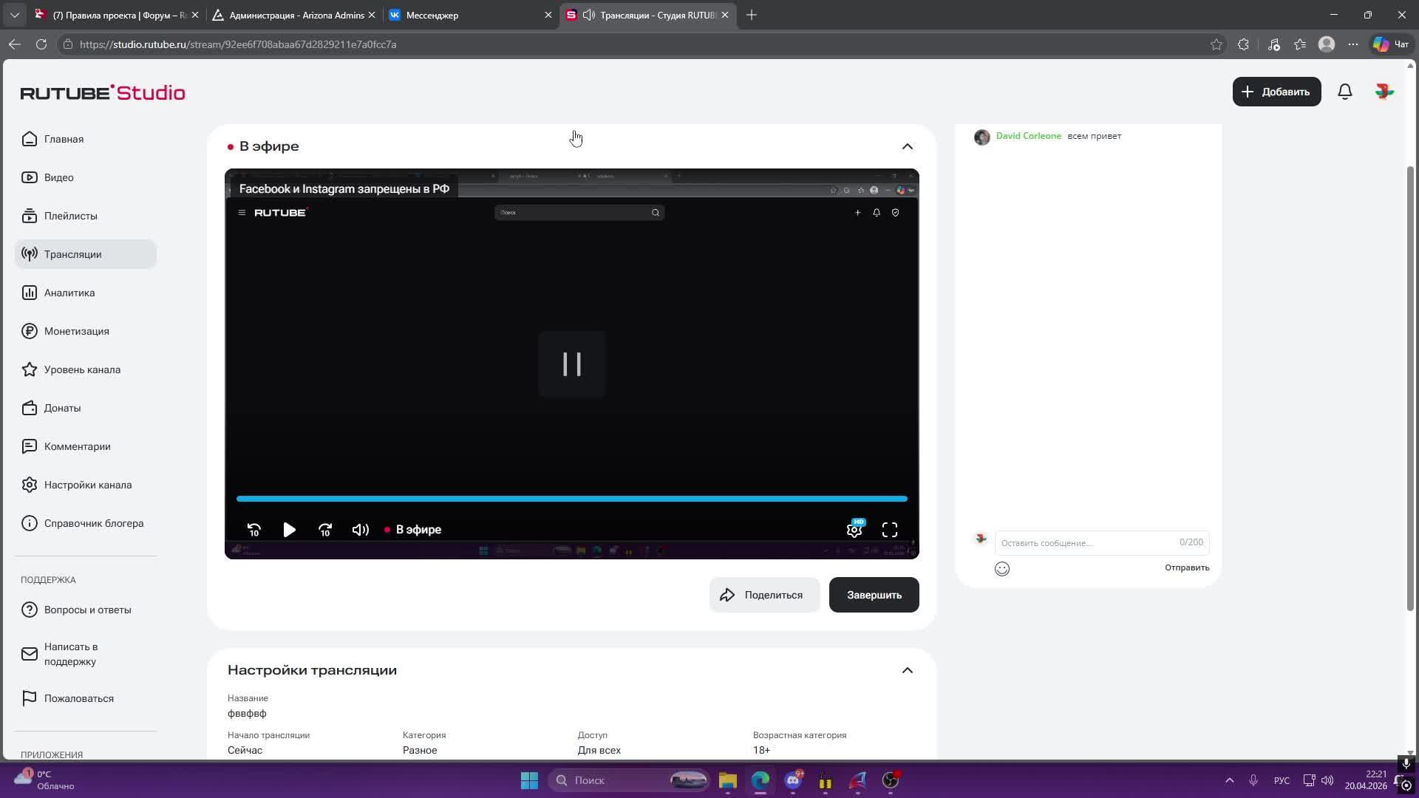
Task: Open the Донаты section
Action: pyautogui.click(x=62, y=408)
